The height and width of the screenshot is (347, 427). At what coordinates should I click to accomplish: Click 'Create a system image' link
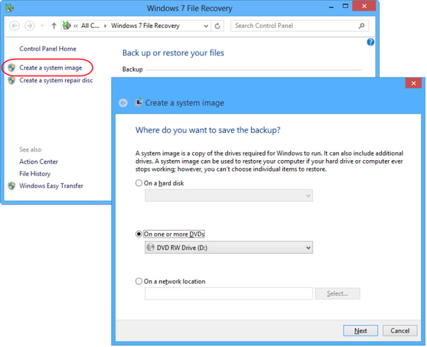[51, 67]
